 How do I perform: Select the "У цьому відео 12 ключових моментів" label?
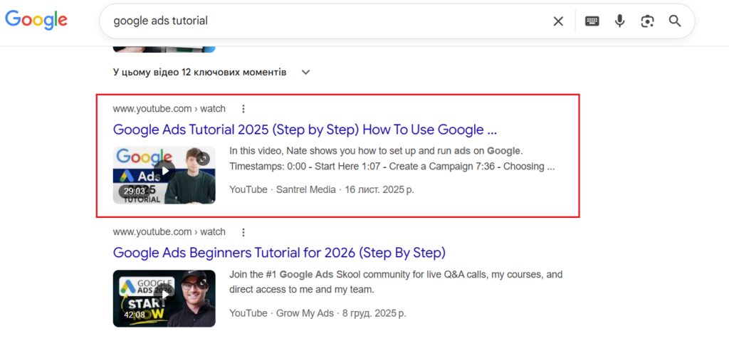199,73
